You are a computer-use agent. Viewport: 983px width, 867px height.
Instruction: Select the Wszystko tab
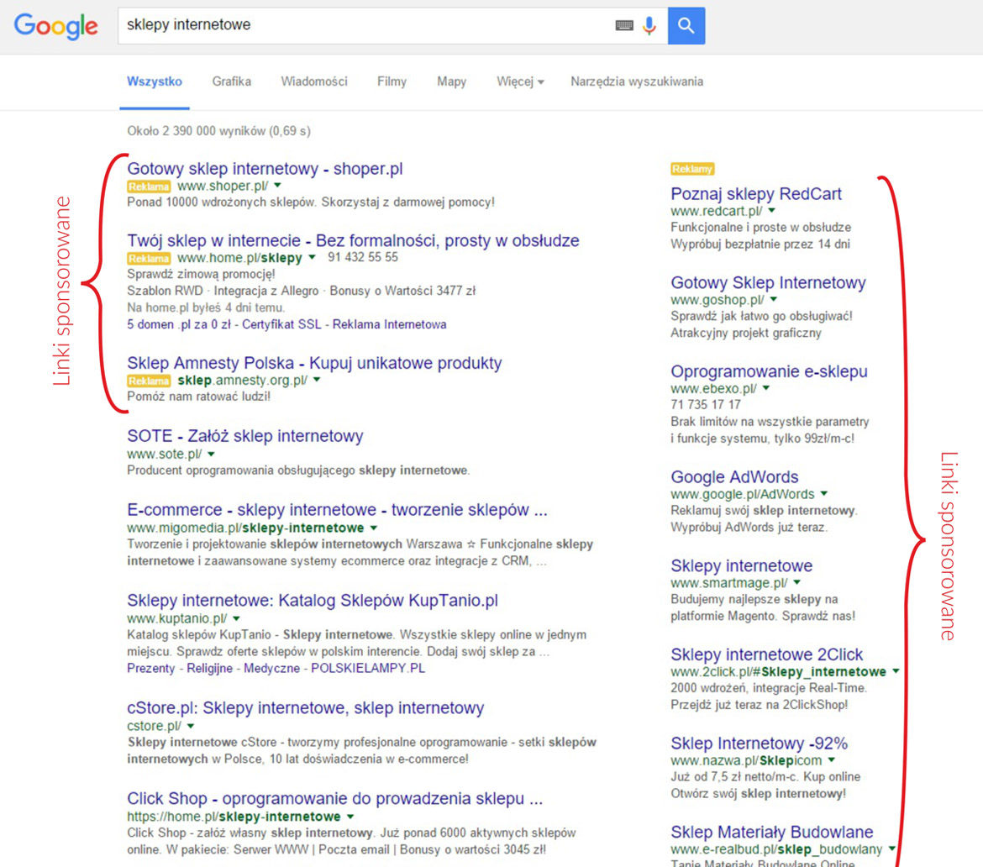click(x=155, y=81)
